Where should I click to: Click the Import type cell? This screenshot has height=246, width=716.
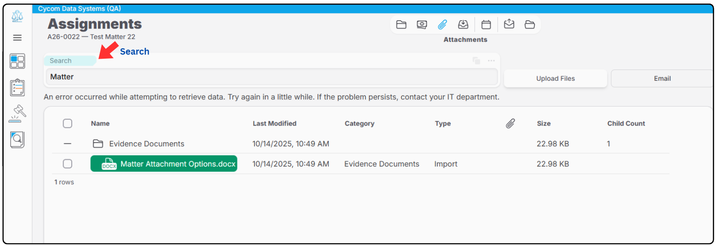446,164
